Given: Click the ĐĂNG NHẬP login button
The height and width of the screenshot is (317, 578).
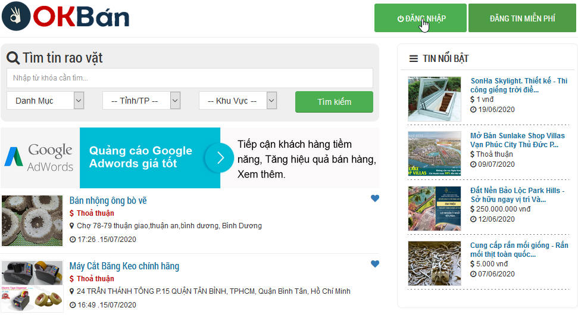Looking at the screenshot, I should pyautogui.click(x=420, y=18).
